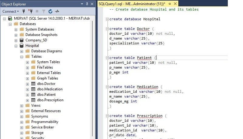Close the SQLQuery1.sql tab
Viewport: 243px width, 139px height.
(175, 4)
